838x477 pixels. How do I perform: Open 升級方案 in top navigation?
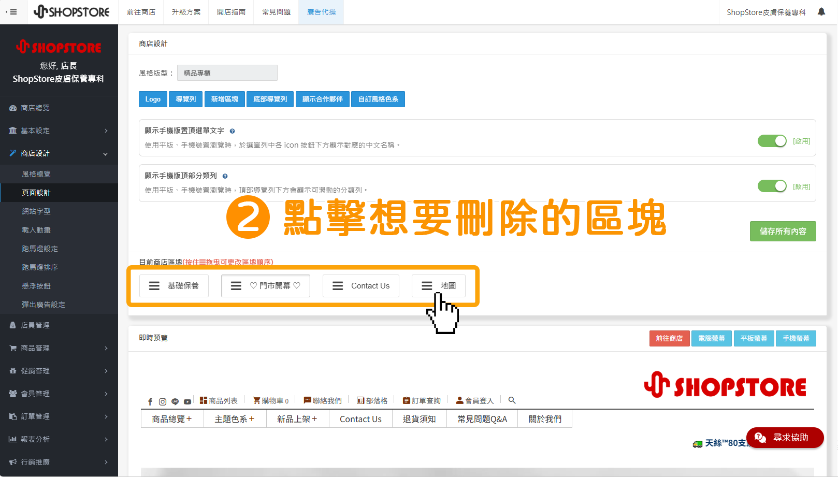[186, 12]
